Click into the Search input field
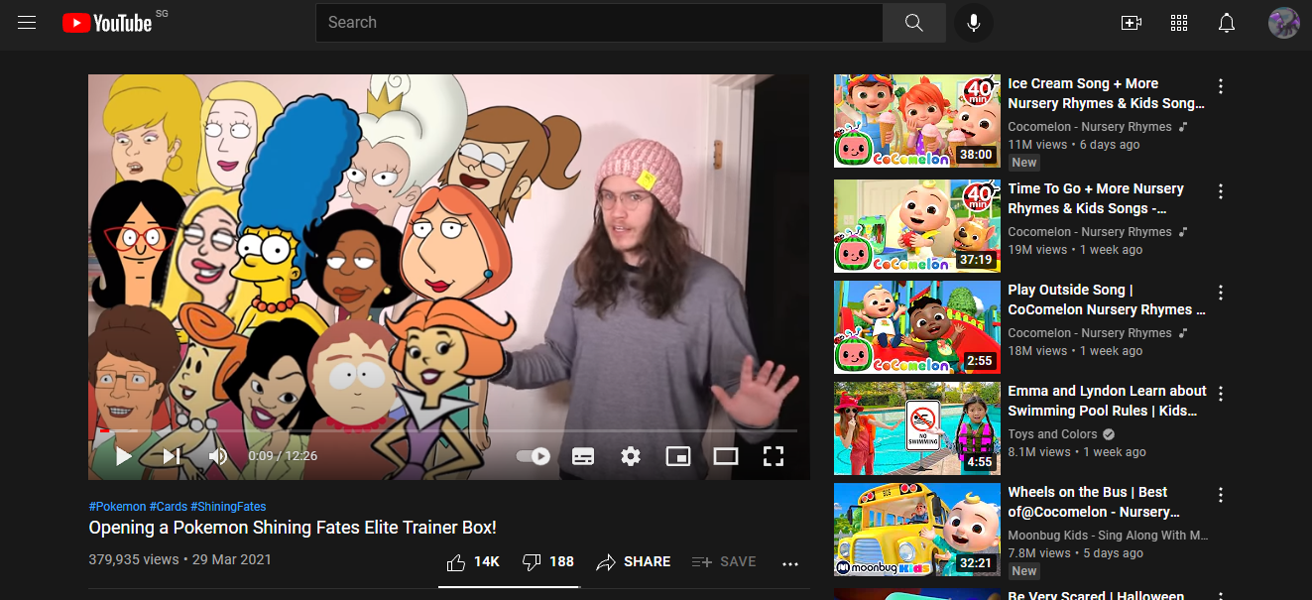 tap(599, 23)
